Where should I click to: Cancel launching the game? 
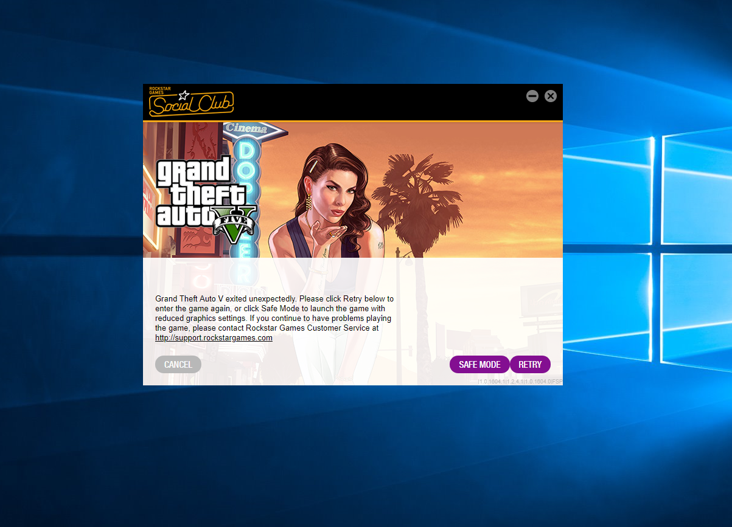click(178, 365)
